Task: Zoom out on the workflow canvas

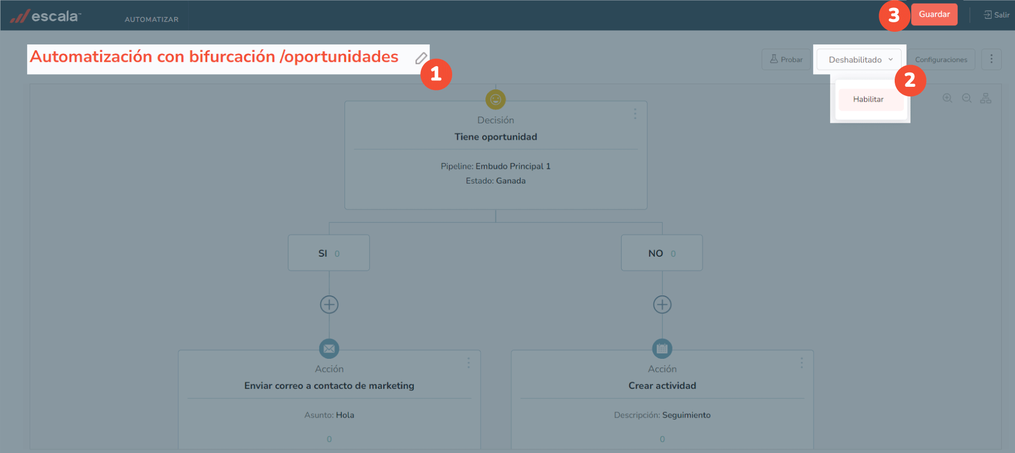Action: (x=967, y=98)
